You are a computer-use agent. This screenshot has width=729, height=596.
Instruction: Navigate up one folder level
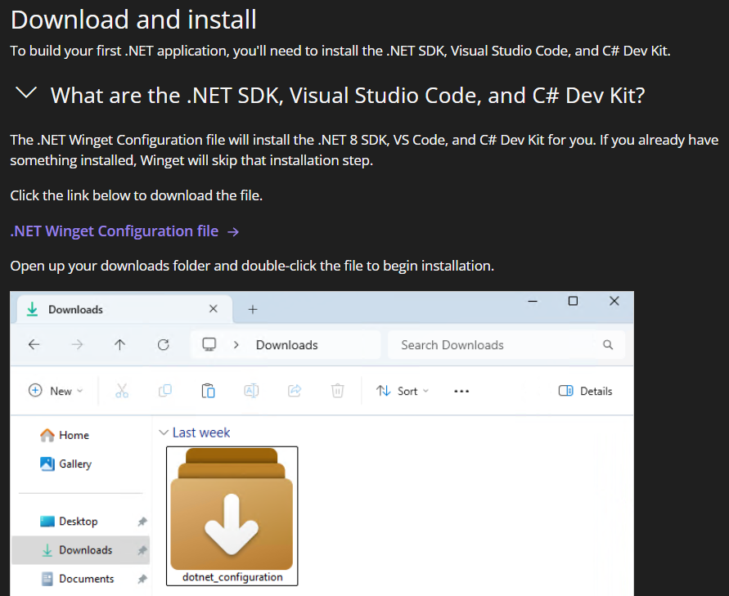coord(120,345)
